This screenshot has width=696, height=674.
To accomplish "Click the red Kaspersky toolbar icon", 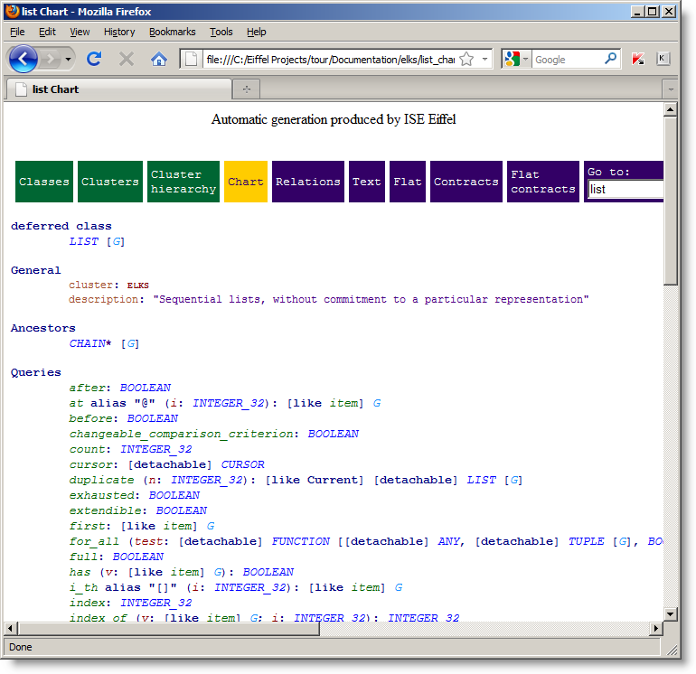I will pyautogui.click(x=638, y=60).
